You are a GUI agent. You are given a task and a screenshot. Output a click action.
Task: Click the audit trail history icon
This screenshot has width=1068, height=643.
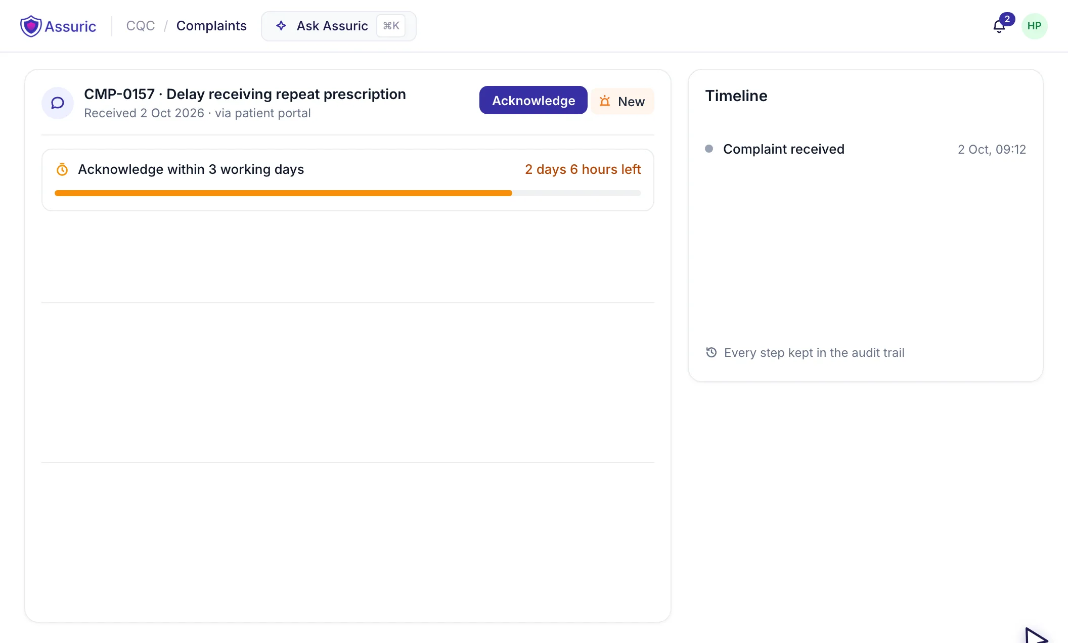711,352
